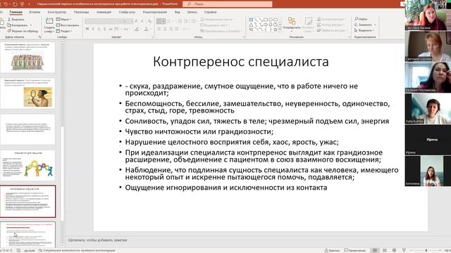The image size is (451, 253).
Task: Open the Drawing group dialog launcher
Action: (350, 37)
